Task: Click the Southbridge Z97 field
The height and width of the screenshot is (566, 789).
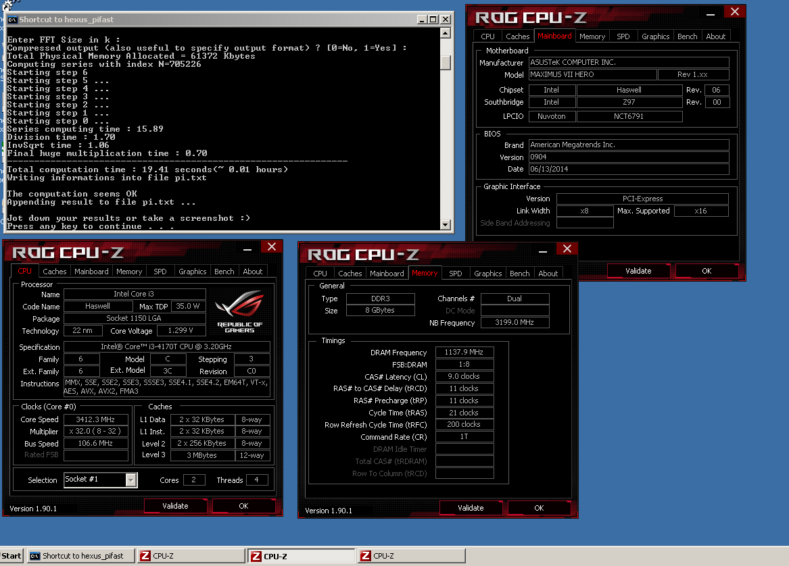Action: [x=629, y=102]
